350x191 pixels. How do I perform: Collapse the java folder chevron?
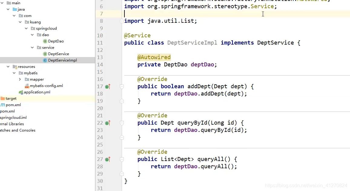[8, 9]
